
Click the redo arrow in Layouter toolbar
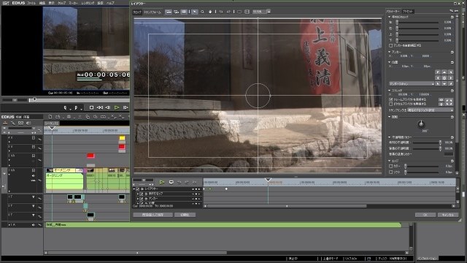click(x=228, y=12)
